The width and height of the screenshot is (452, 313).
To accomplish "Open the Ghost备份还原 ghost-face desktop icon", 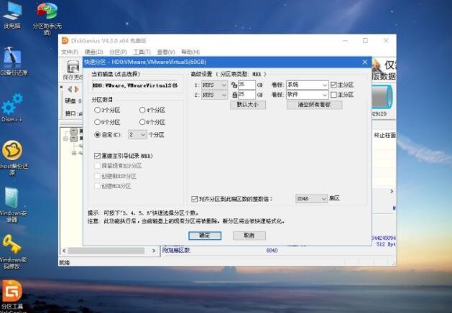I will coord(13,157).
